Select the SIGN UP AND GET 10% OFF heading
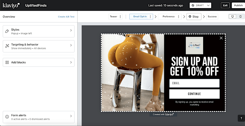 pyautogui.click(x=194, y=66)
